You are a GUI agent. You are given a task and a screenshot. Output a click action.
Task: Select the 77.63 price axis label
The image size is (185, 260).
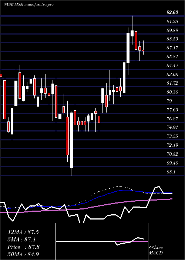172,110
